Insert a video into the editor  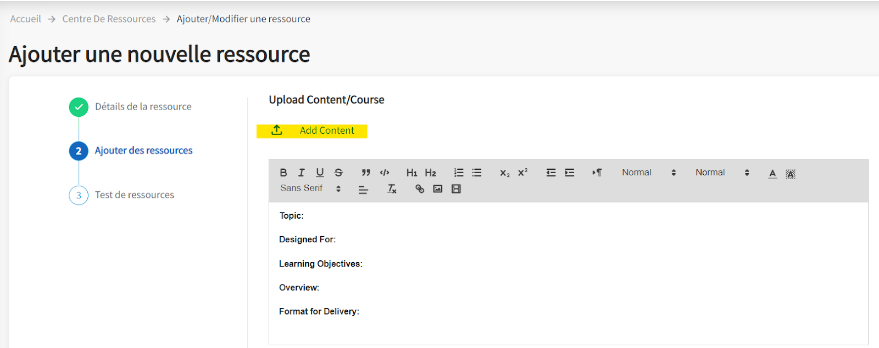tap(456, 189)
